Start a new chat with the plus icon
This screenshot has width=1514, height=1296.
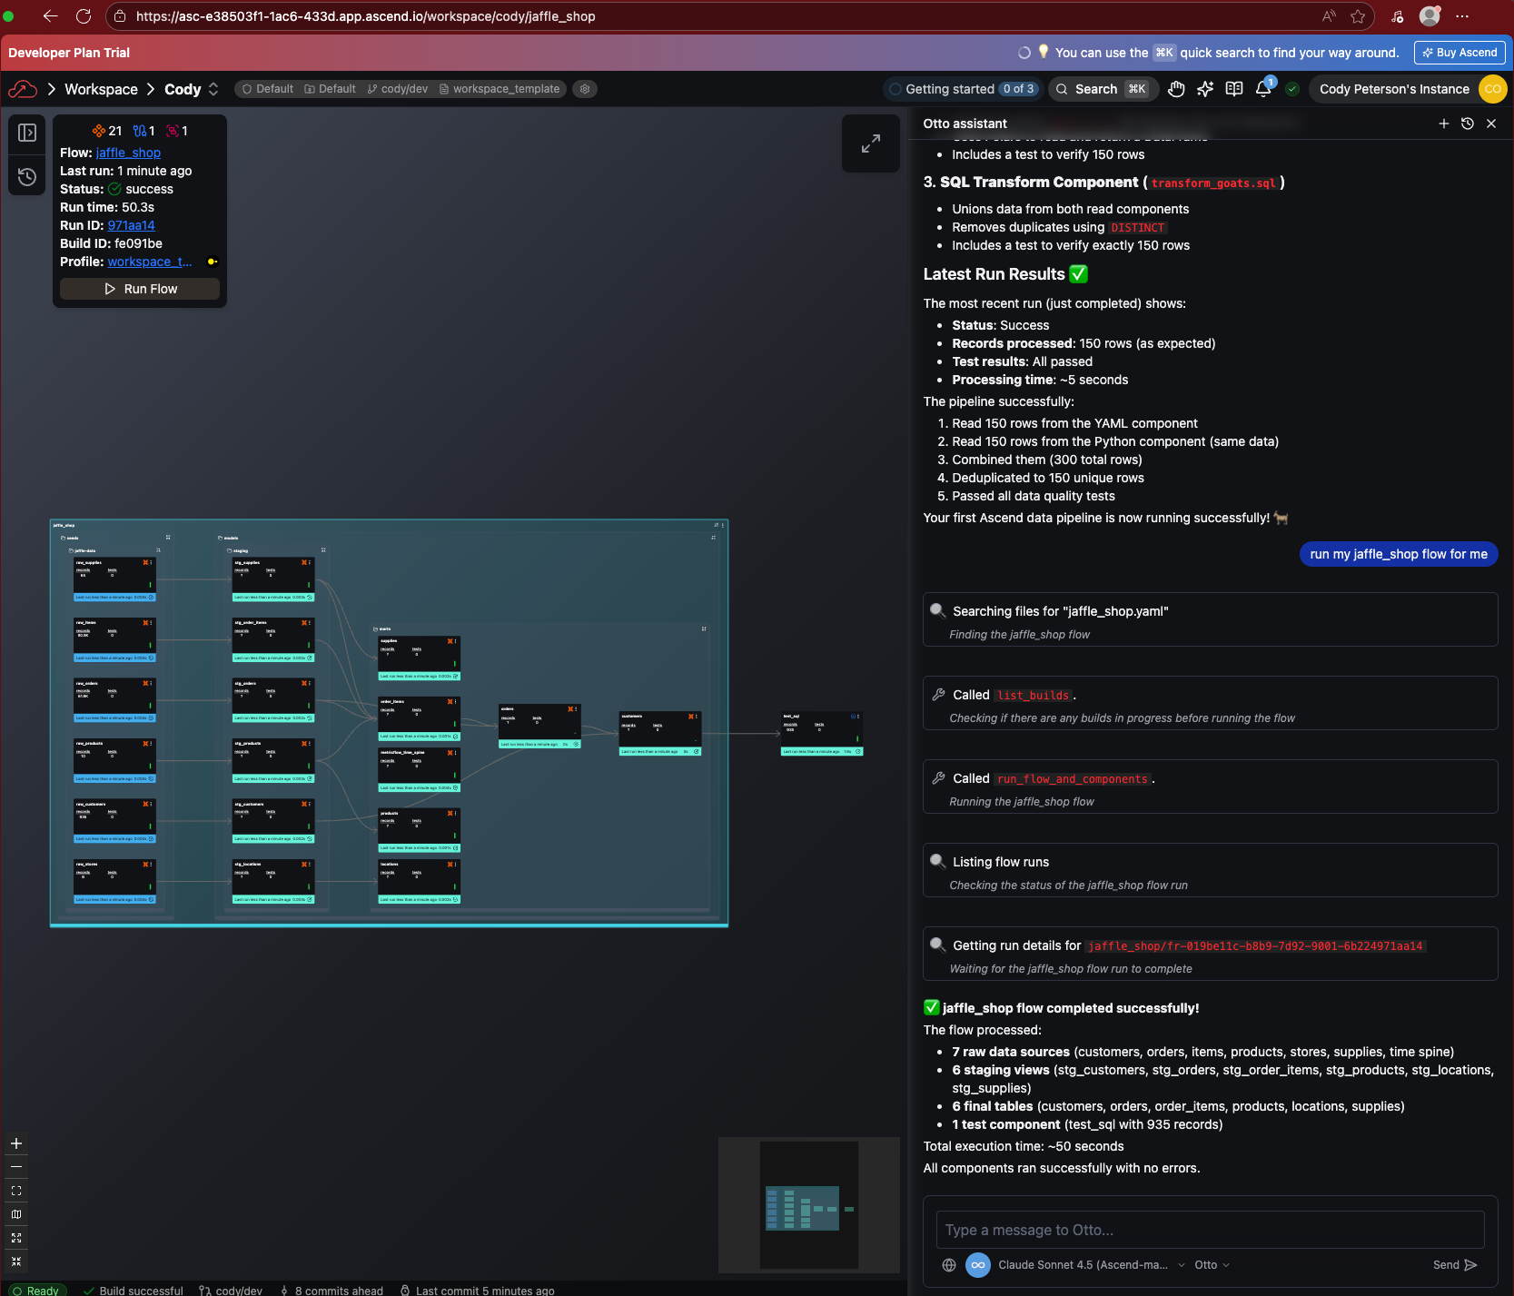click(x=1444, y=124)
